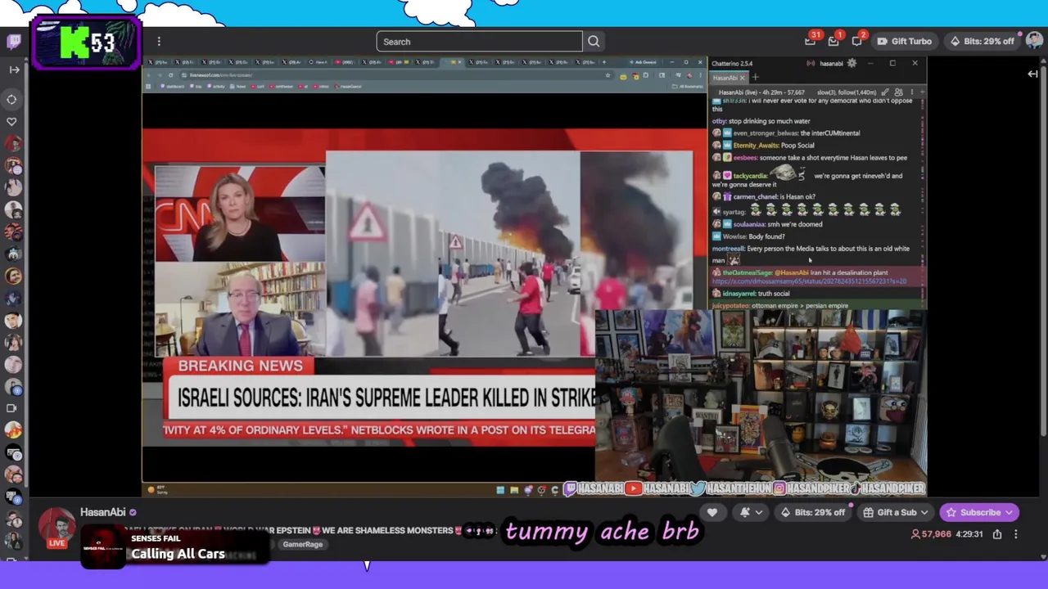1048x589 pixels.
Task: Open the notification bell dropdown
Action: (751, 512)
